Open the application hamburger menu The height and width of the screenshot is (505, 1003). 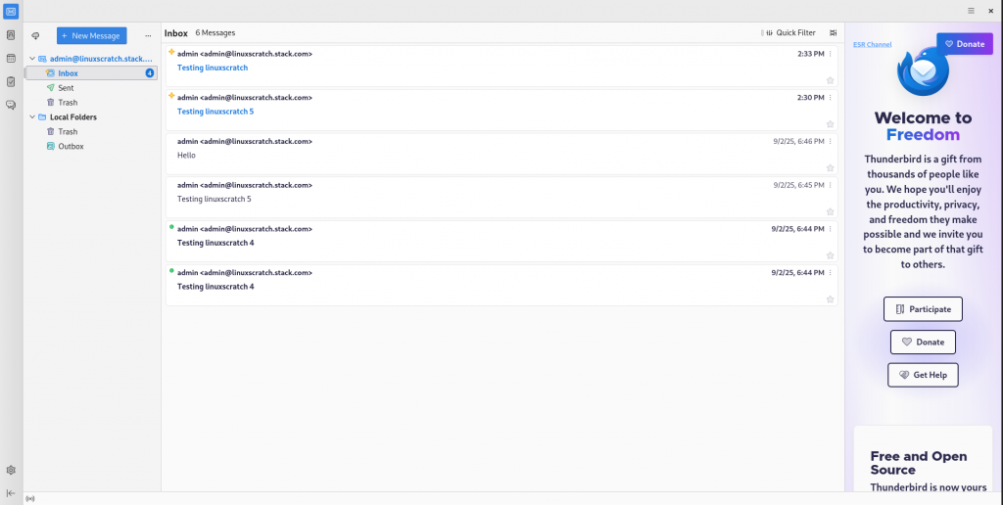971,11
